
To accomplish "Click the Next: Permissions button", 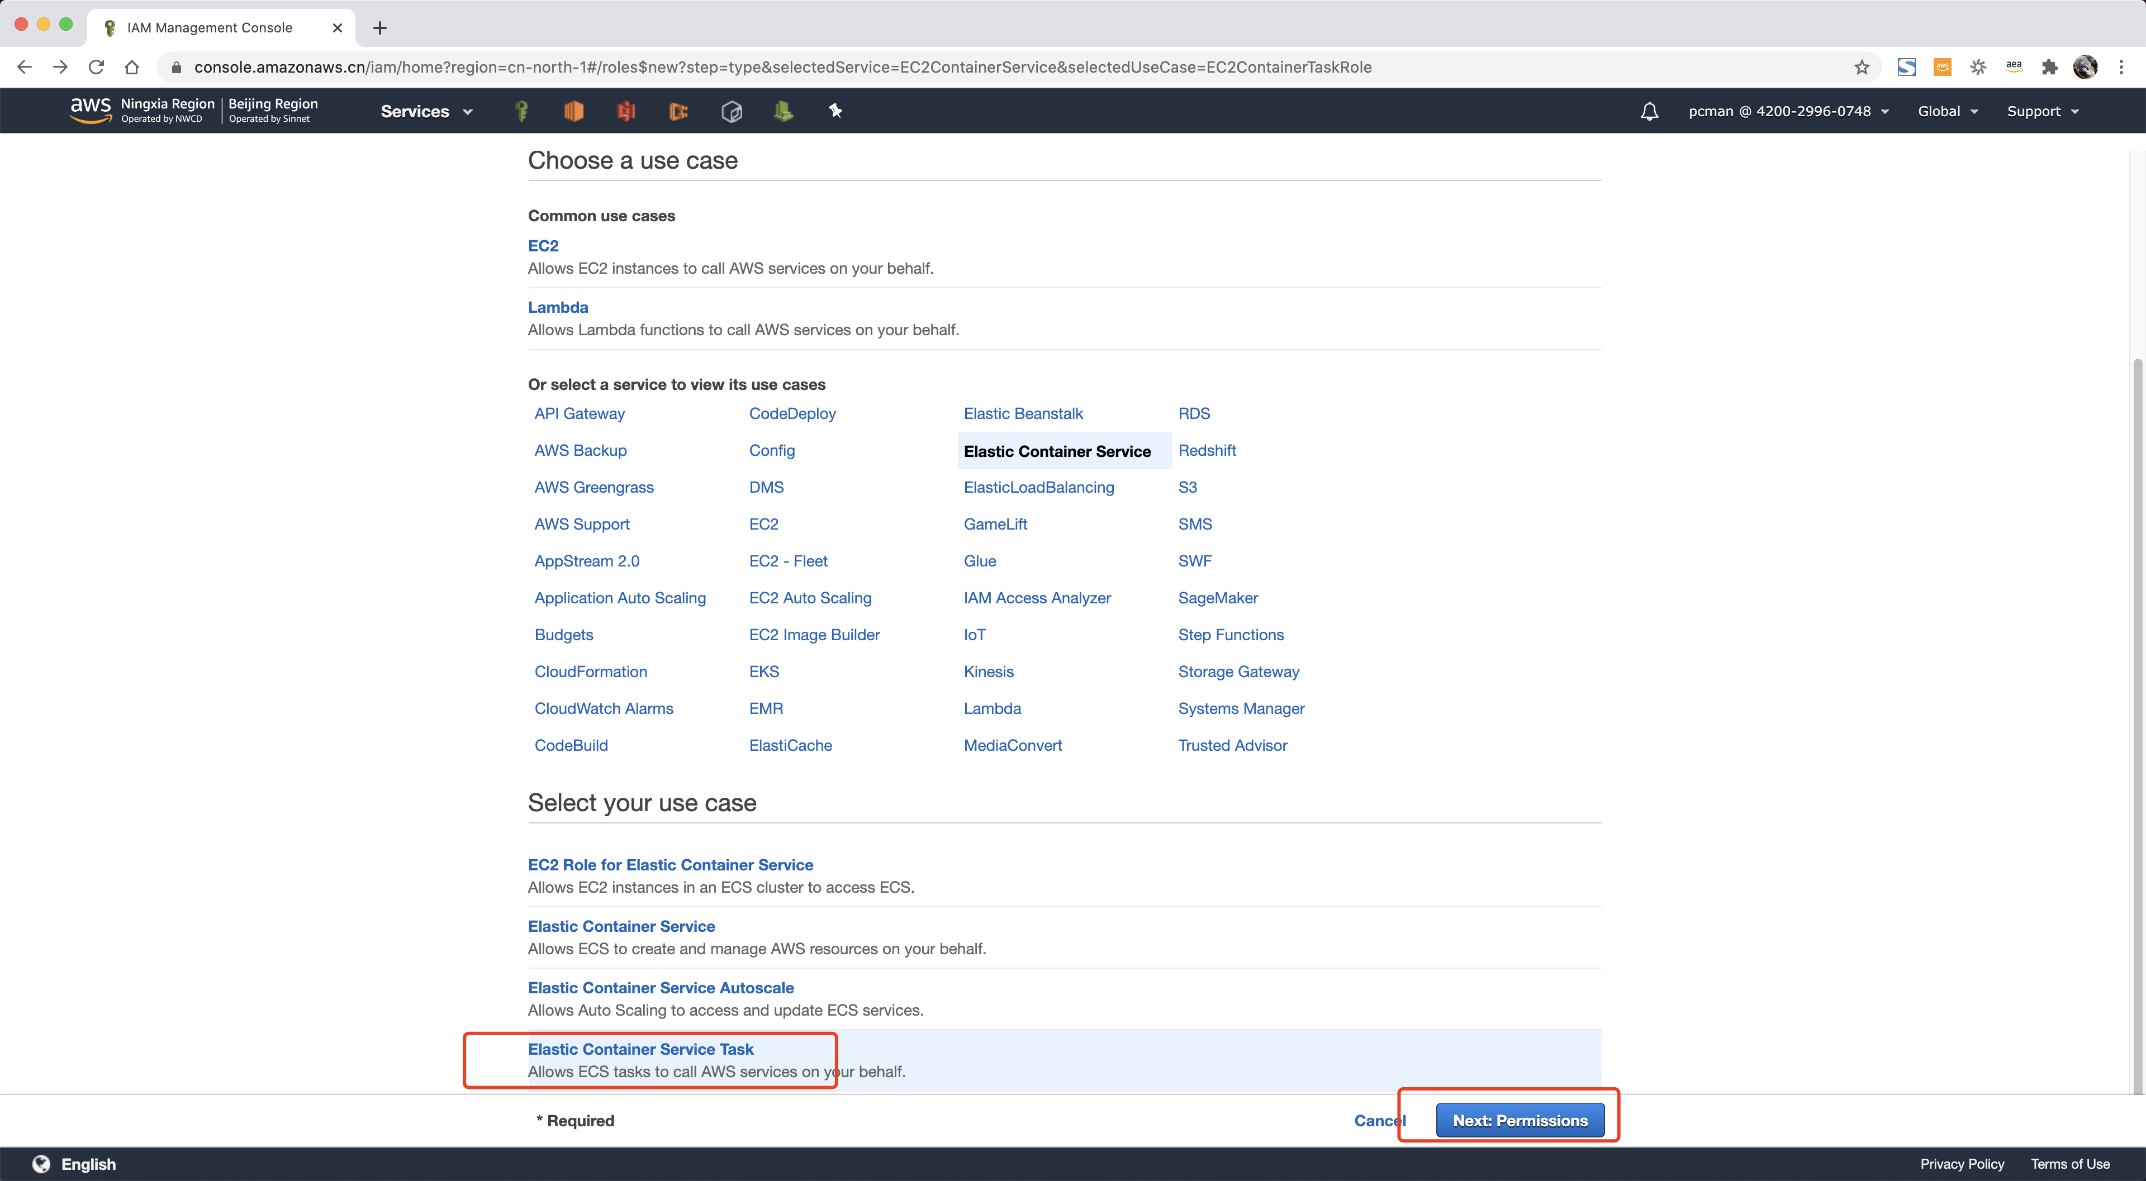I will 1520,1121.
